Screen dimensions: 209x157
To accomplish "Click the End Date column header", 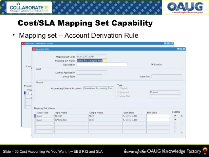I will pos(152,112).
